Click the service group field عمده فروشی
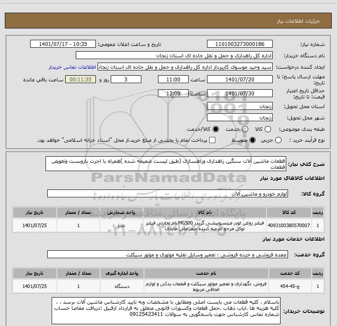The image size is (337, 326). pos(168,254)
